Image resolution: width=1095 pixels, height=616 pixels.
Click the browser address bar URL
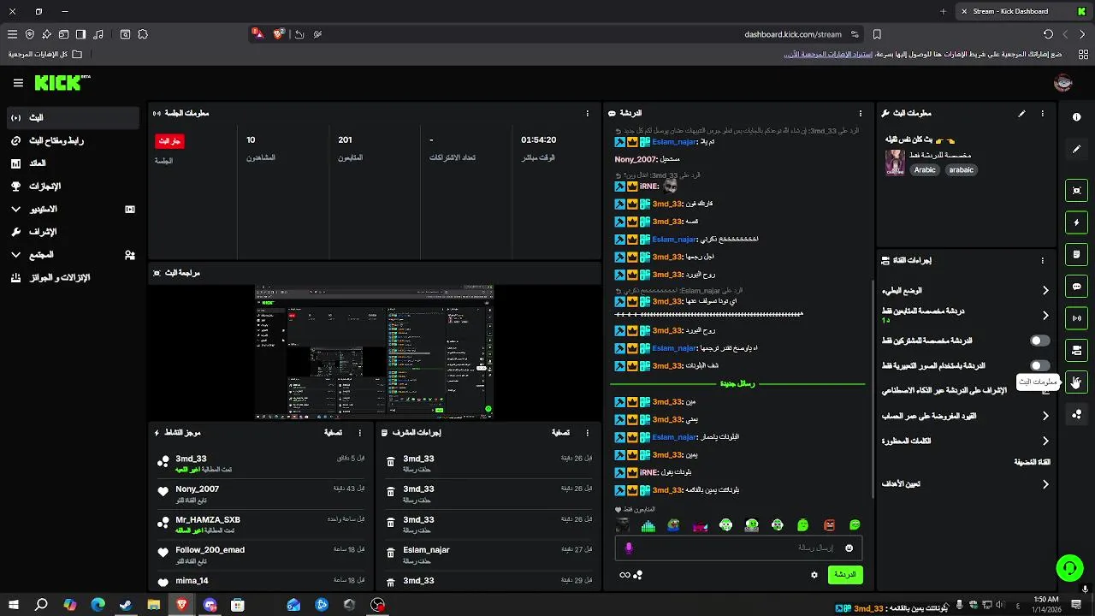tap(792, 34)
